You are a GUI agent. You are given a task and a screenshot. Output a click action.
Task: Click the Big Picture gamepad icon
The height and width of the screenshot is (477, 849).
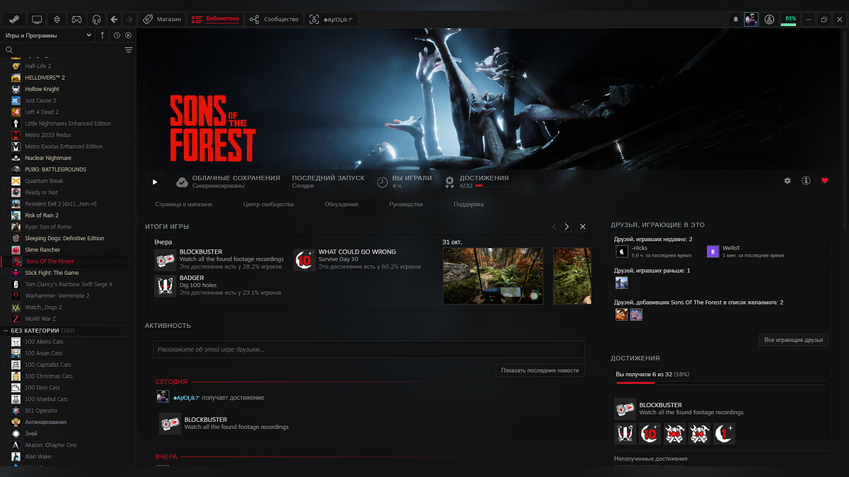tap(76, 19)
